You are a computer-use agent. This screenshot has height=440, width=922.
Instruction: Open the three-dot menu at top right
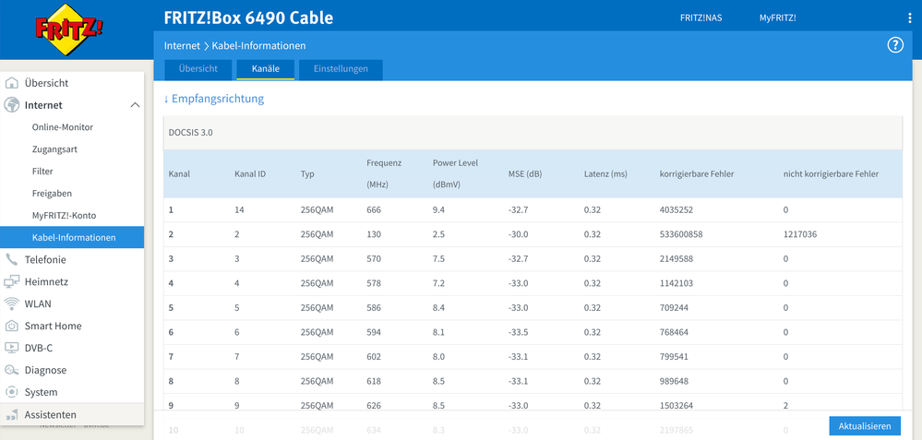tap(910, 18)
